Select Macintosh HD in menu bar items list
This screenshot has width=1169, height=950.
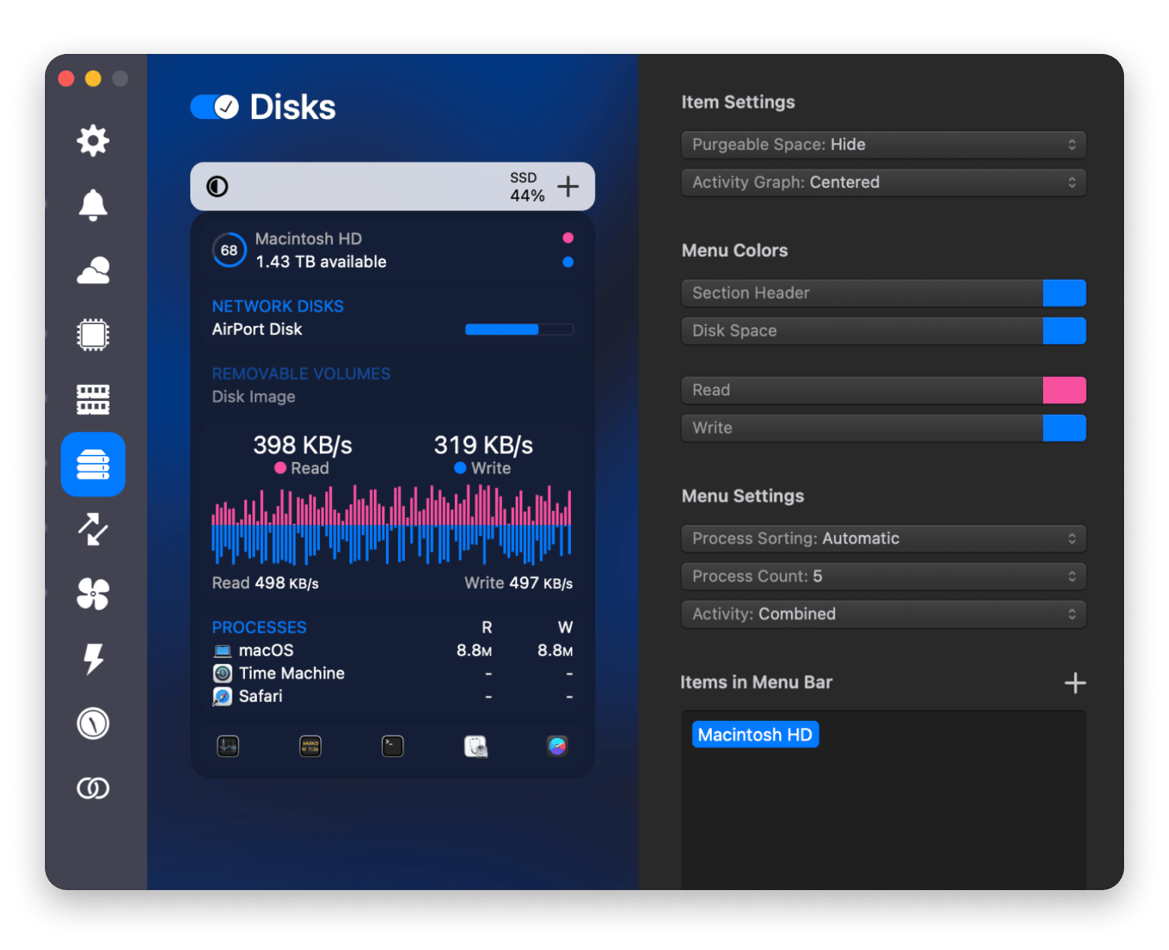tap(755, 735)
